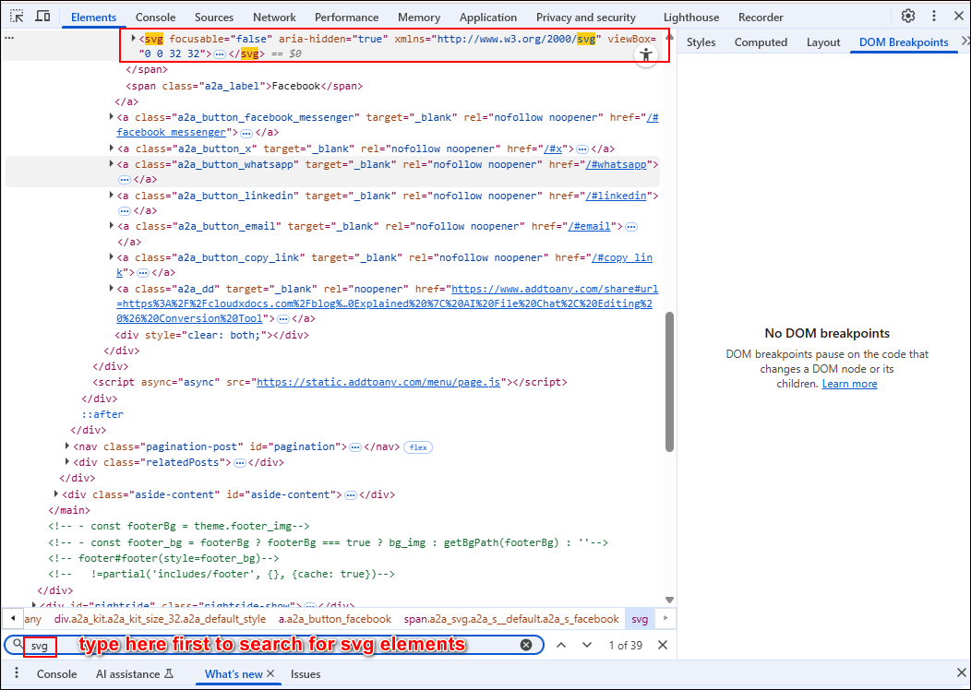Expand the a2a_button_x anchor node

tap(112, 149)
